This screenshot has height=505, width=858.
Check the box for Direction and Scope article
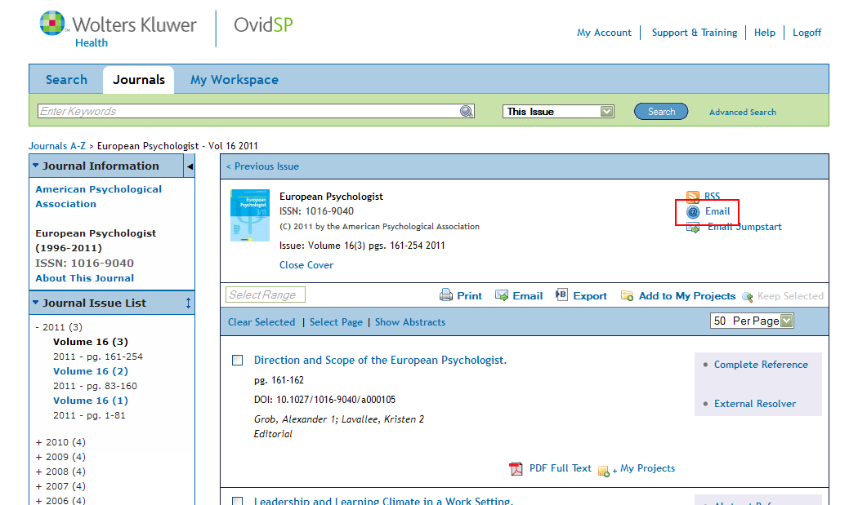[238, 360]
